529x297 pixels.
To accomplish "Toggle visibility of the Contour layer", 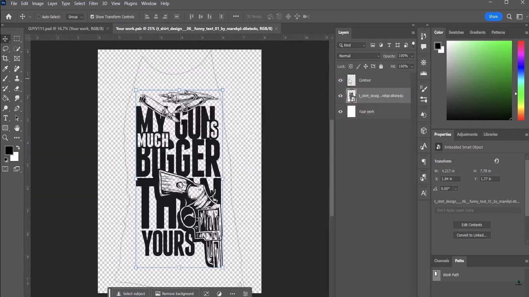I will (x=340, y=80).
